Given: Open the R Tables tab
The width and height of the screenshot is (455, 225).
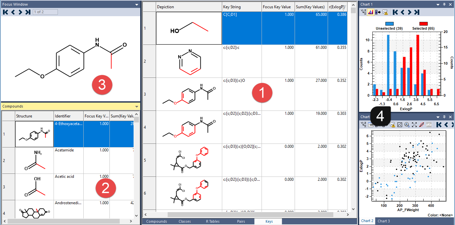Looking at the screenshot, I should pyautogui.click(x=213, y=221).
